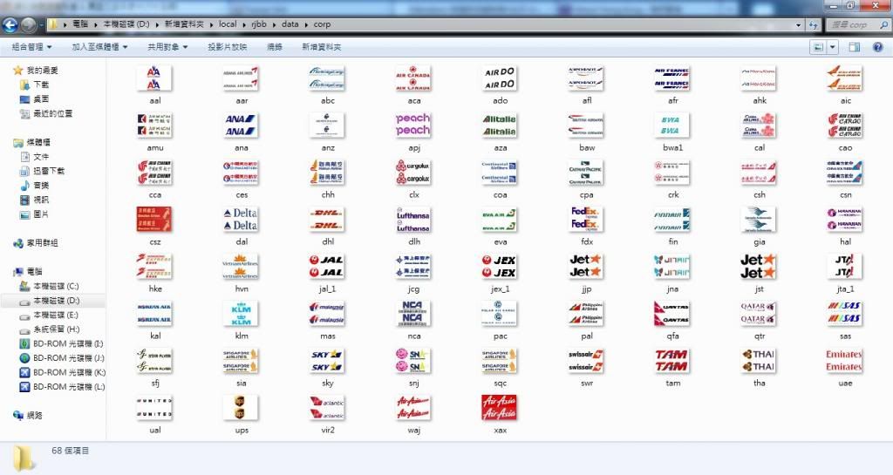Create a 新增資料夾 new folder
The image size is (893, 475).
pyautogui.click(x=321, y=47)
